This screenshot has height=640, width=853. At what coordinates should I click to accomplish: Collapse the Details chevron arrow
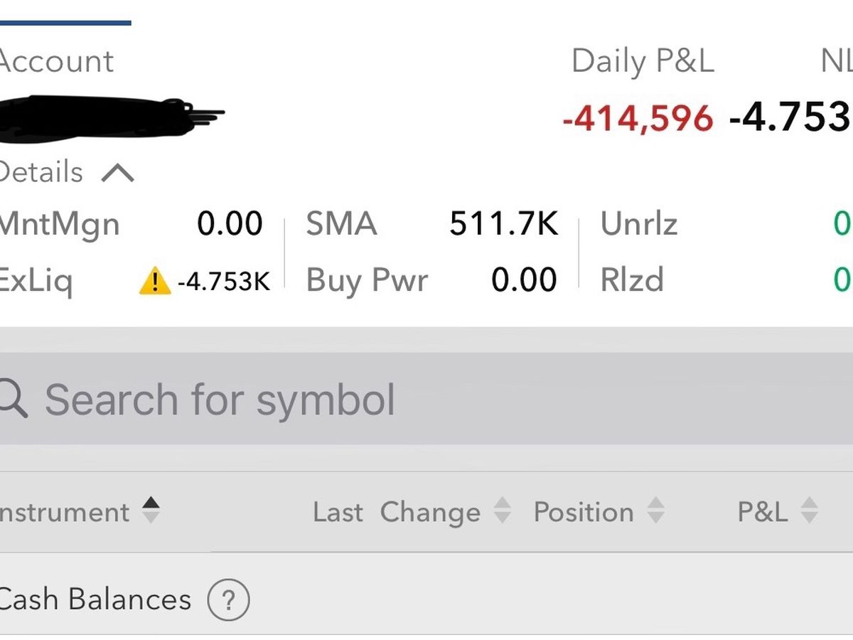click(x=117, y=173)
